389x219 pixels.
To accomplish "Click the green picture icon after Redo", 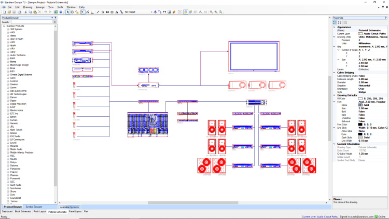I will (x=56, y=12).
